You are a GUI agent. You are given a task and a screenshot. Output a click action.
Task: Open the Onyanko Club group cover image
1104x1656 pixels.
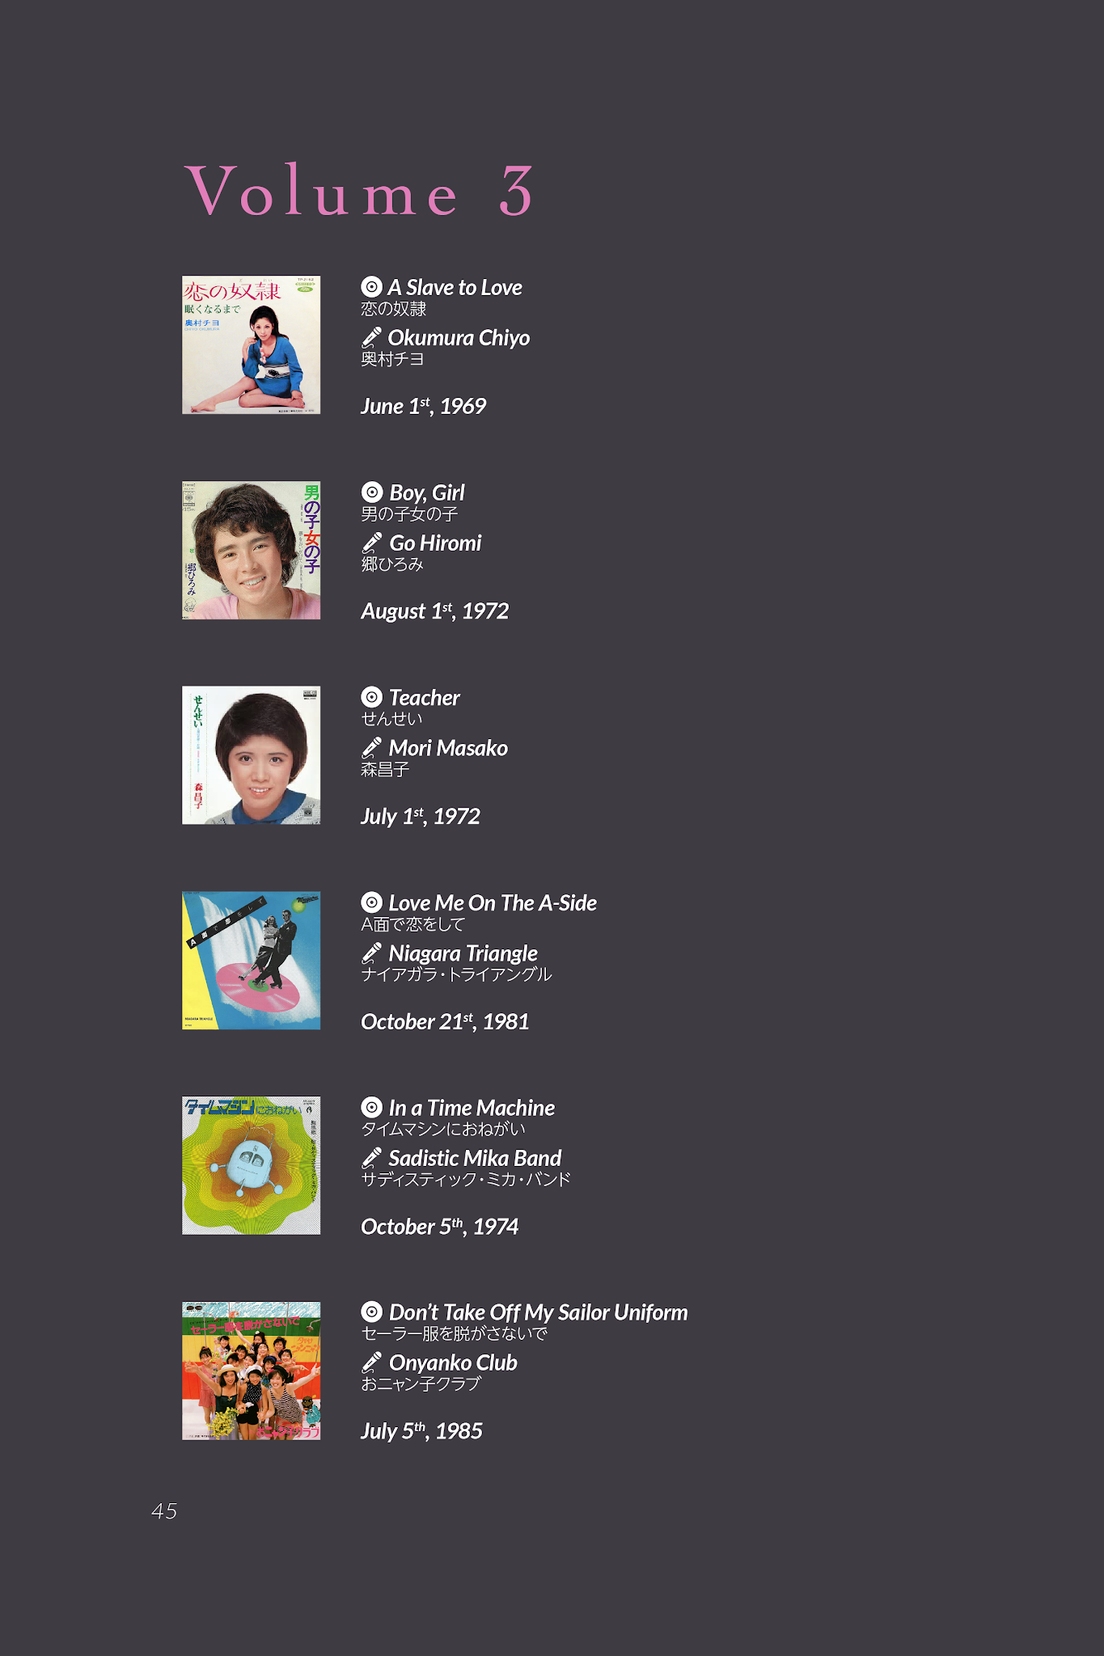252,1371
